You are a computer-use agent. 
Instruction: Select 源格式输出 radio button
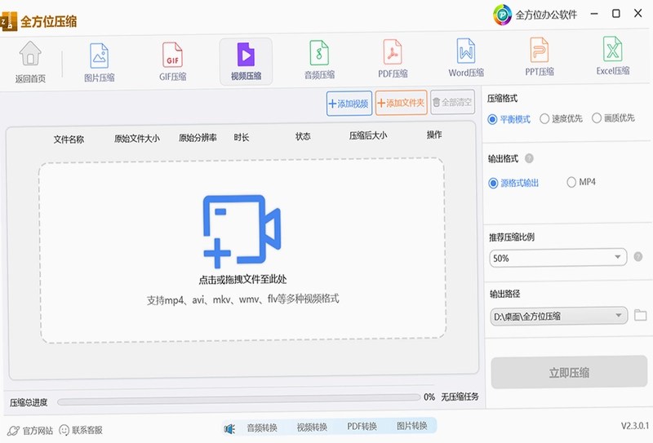(493, 184)
